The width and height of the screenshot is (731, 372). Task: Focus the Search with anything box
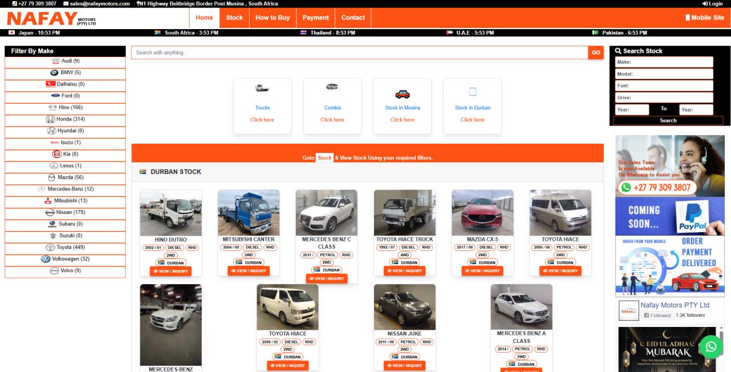click(360, 52)
